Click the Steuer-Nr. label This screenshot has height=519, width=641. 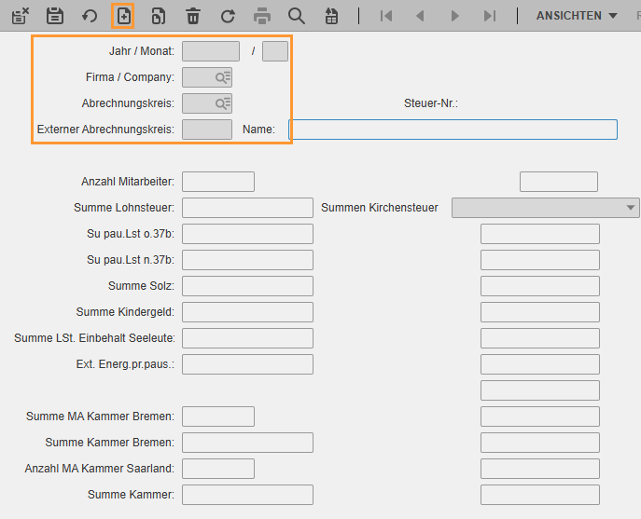pyautogui.click(x=431, y=103)
